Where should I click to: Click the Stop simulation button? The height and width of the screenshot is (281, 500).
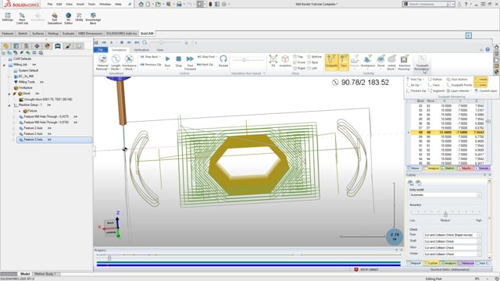pos(179,61)
